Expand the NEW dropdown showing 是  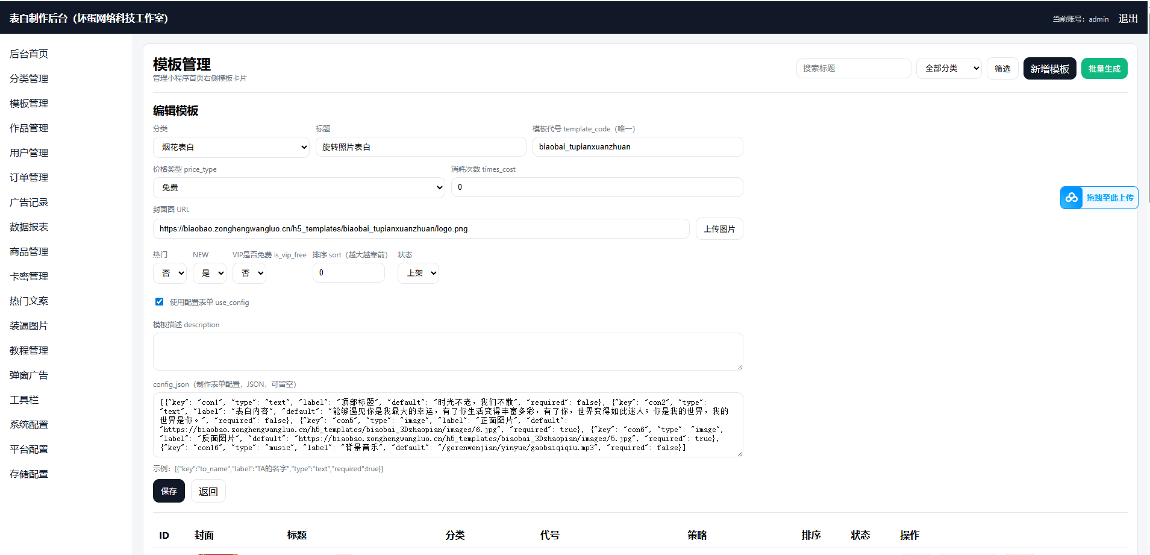[209, 273]
